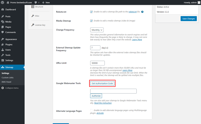This screenshot has width=201, height=124.
Task: Click Settings sliders icon in sidebar
Action: pyautogui.click(x=3, y=60)
